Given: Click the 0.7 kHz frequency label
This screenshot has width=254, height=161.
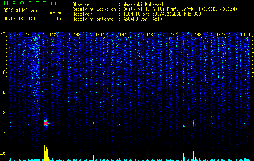Looking at the screenshot, I should tap(3, 133).
